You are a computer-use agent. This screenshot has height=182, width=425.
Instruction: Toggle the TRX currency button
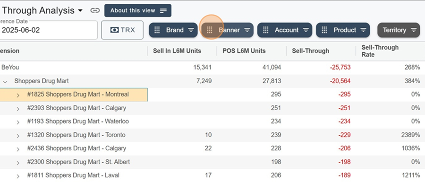click(x=122, y=30)
